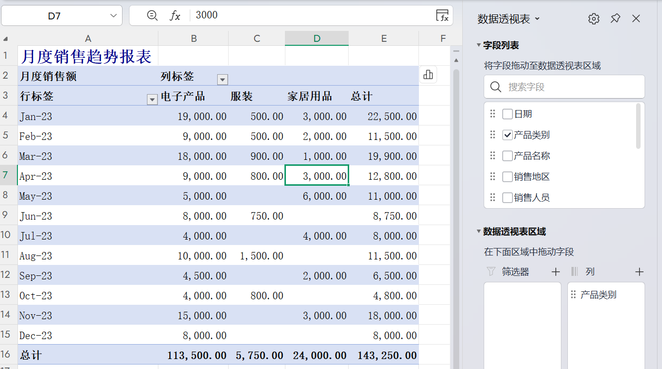
Task: Expand the formula bar with right-side icon
Action: (442, 15)
